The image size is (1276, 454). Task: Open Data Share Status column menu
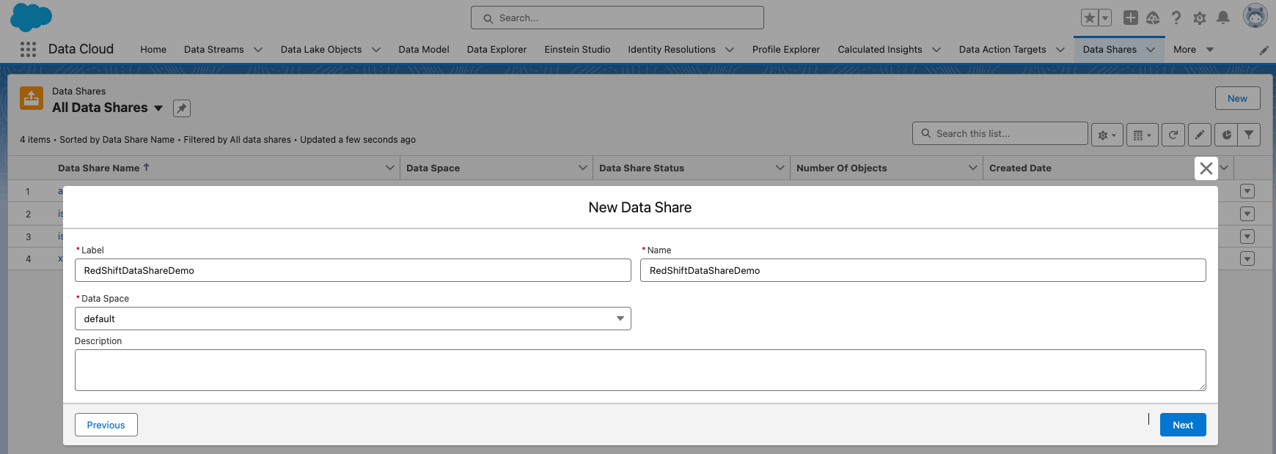[780, 168]
